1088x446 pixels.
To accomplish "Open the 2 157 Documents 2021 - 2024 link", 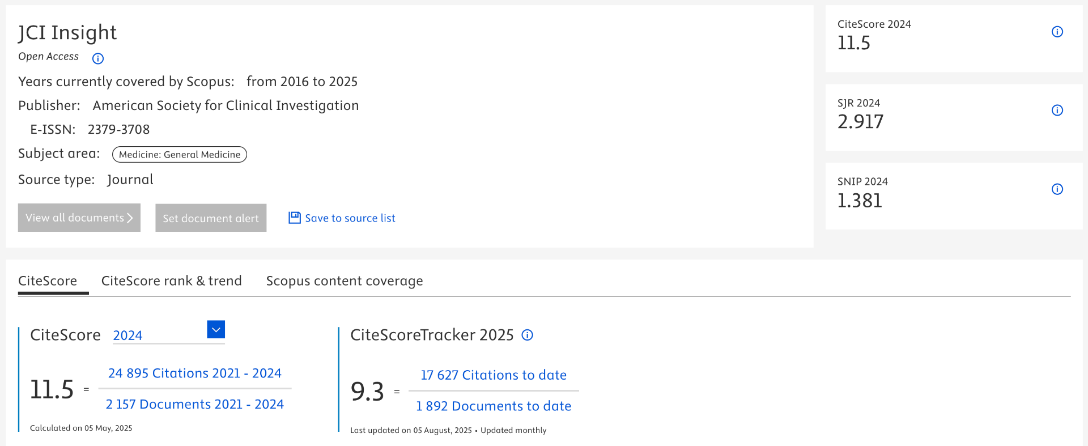I will tap(195, 405).
